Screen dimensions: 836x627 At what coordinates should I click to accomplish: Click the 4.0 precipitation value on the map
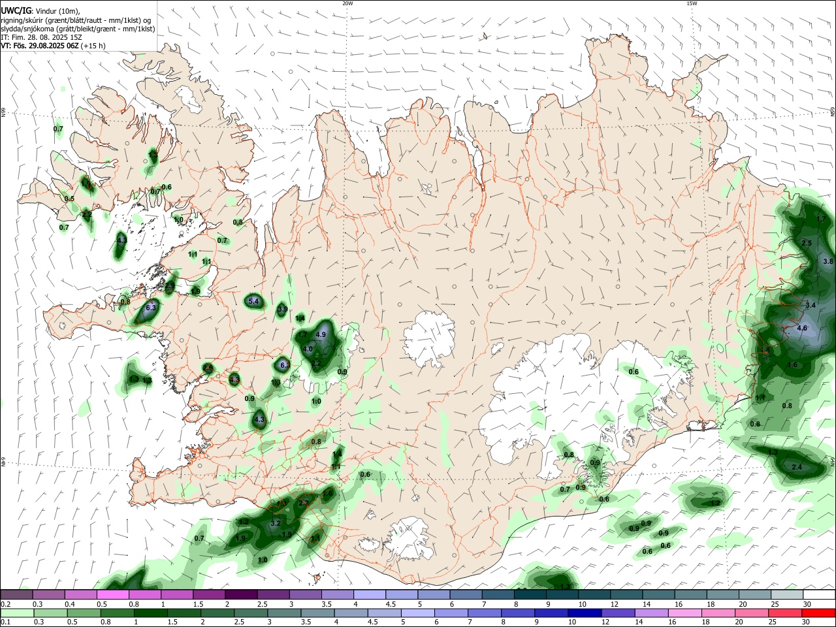(308, 349)
